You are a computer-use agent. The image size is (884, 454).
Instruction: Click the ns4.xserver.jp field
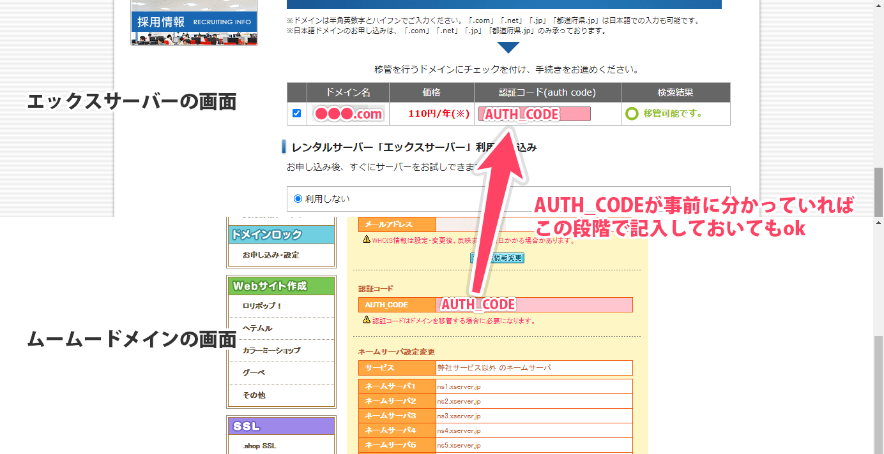pyautogui.click(x=534, y=430)
